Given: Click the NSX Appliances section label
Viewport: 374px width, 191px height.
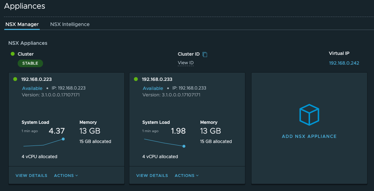Looking at the screenshot, I should [x=28, y=43].
